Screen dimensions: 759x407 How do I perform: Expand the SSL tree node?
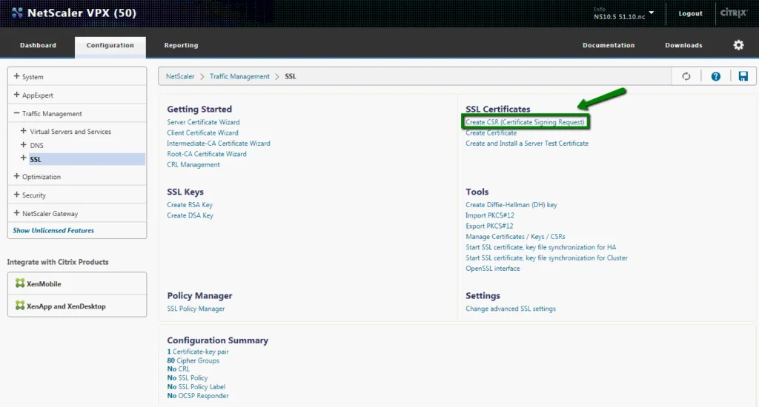pyautogui.click(x=23, y=158)
